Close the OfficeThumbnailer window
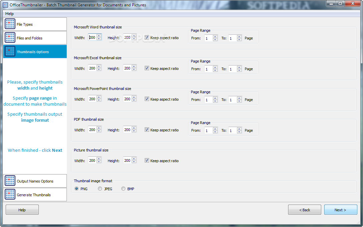 tap(352, 3)
